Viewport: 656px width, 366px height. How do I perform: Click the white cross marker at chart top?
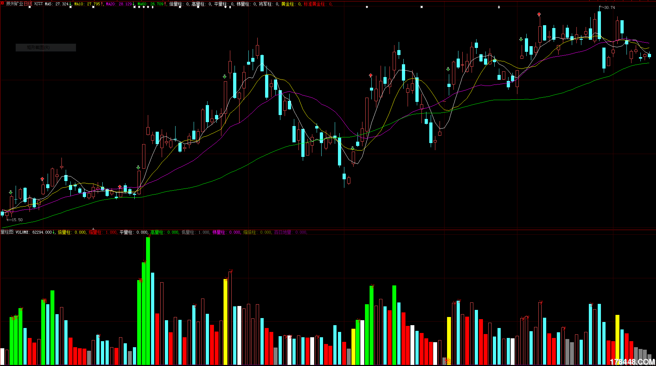pyautogui.click(x=499, y=7)
